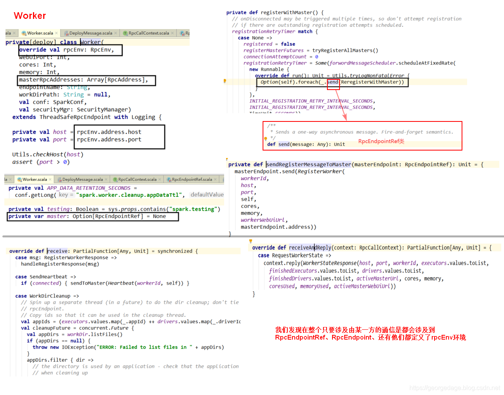The image size is (504, 395).
Task: Click file icon on DeployMessage.scala tab near RpcEndpointRef.scala
Action: [x=60, y=179]
